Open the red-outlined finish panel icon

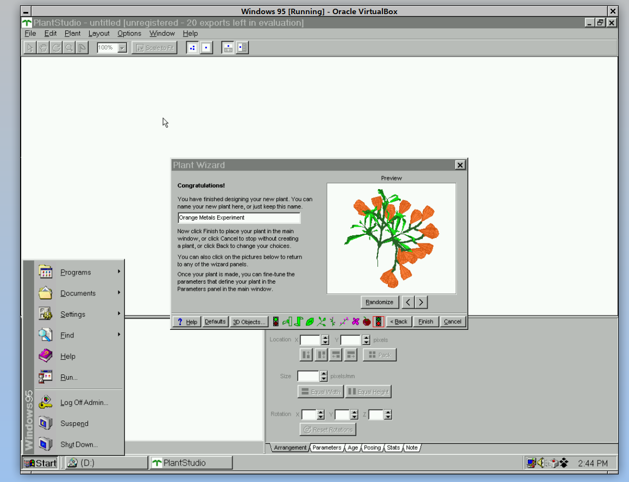[378, 322]
